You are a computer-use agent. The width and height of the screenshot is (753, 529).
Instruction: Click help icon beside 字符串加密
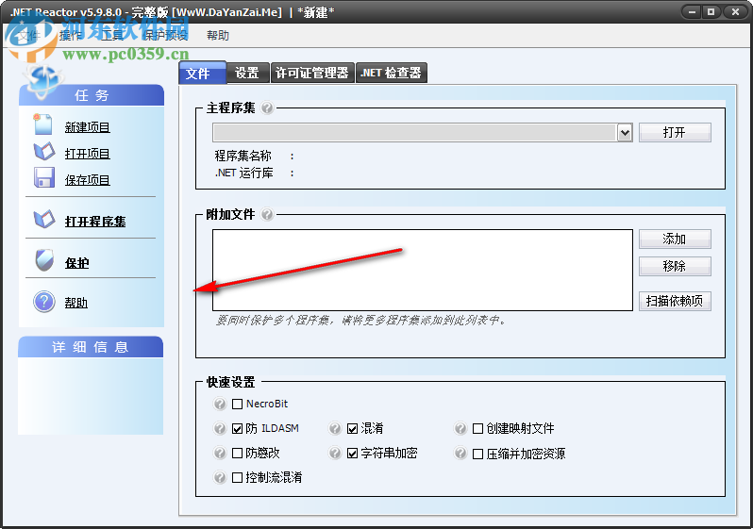(x=335, y=453)
